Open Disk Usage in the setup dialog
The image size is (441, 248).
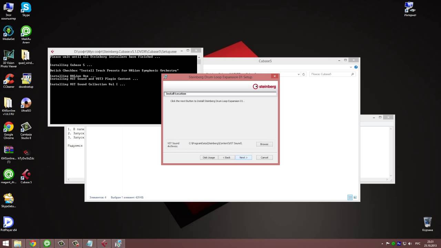(x=209, y=157)
